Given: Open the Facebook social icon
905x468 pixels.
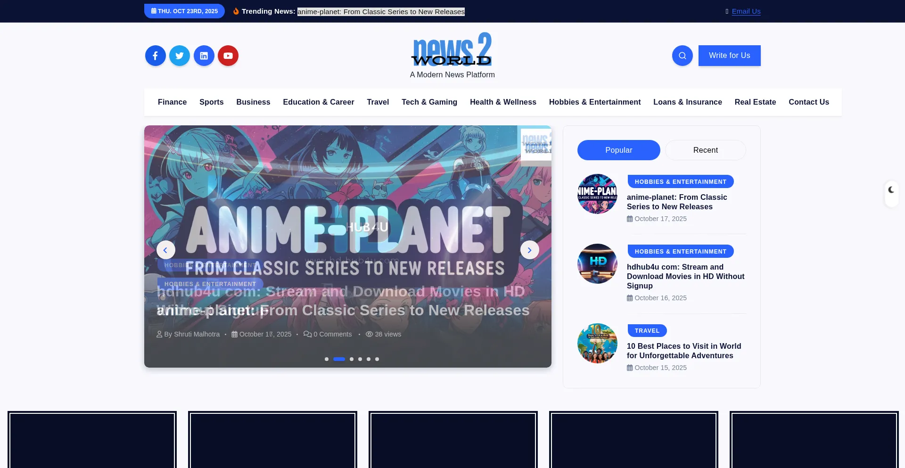Looking at the screenshot, I should pyautogui.click(x=155, y=56).
